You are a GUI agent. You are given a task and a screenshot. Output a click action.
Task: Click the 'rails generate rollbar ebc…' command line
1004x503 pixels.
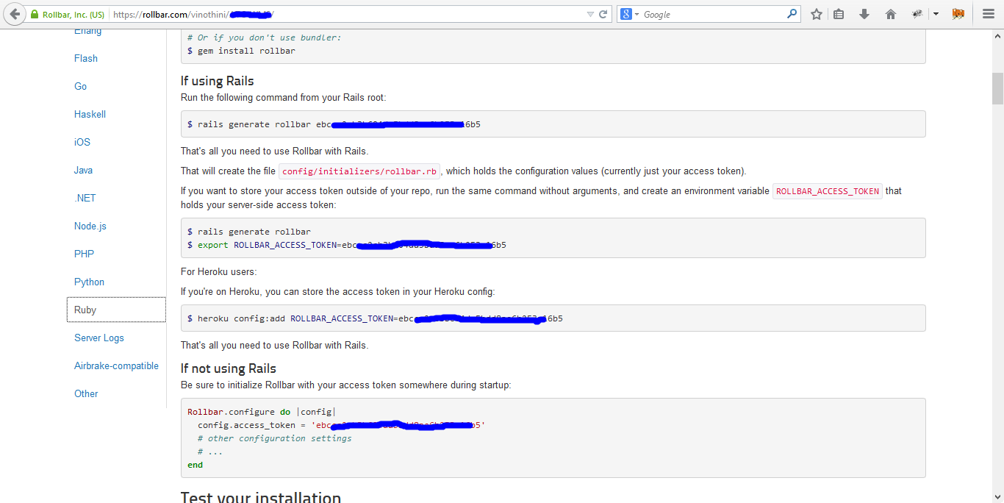tap(334, 124)
